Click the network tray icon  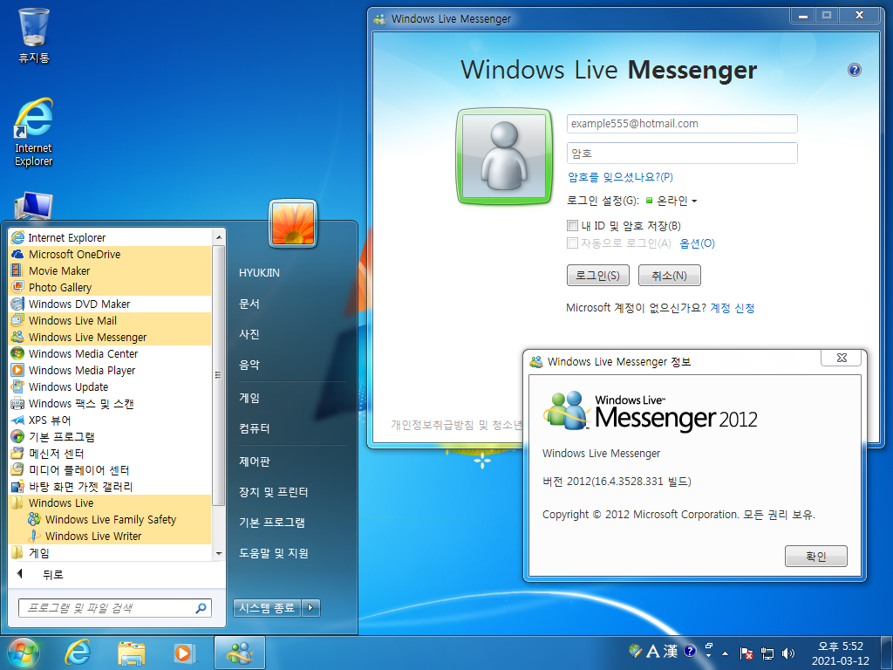point(767,653)
